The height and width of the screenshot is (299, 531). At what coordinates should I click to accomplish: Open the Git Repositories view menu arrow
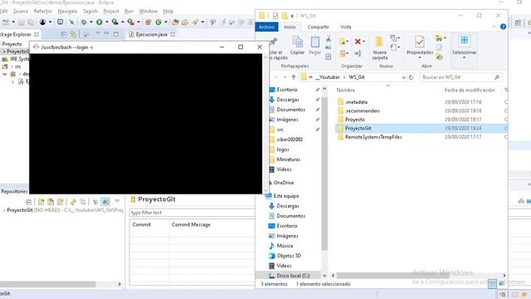117,201
